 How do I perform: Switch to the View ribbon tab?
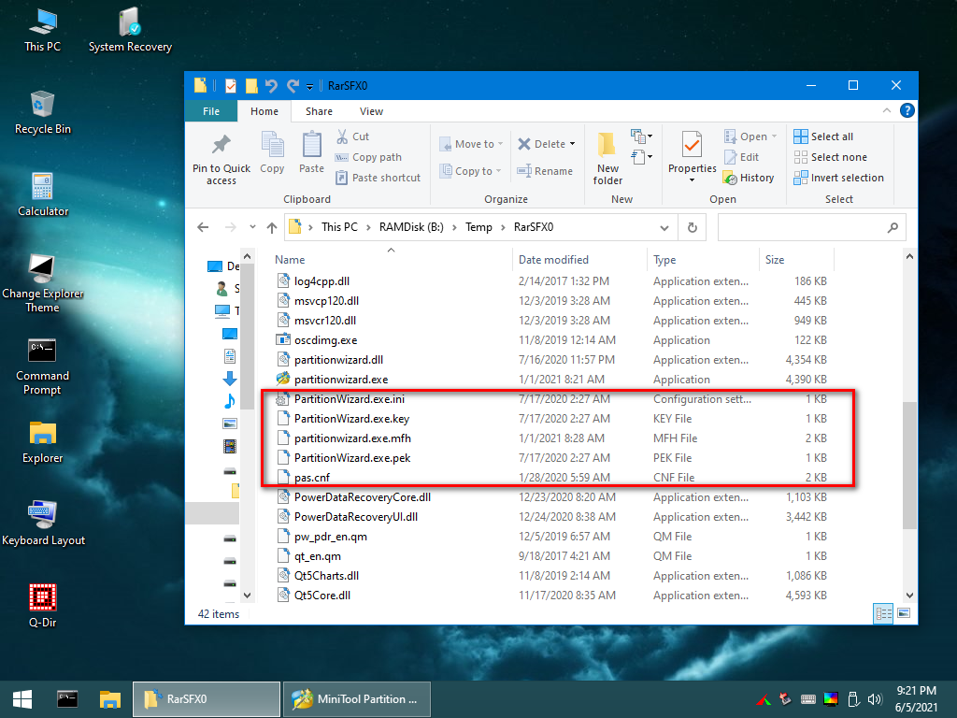(x=371, y=111)
